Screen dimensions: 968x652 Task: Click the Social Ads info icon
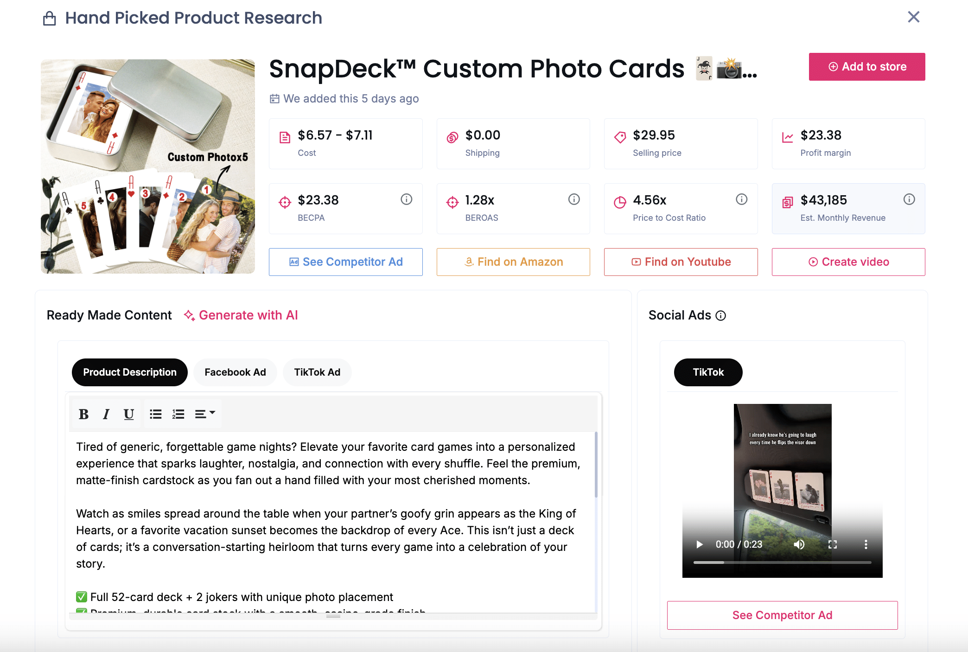(721, 316)
